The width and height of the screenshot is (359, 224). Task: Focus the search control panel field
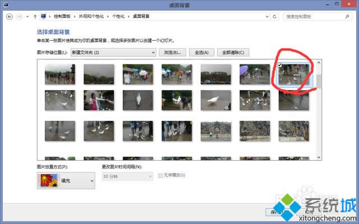click(317, 16)
